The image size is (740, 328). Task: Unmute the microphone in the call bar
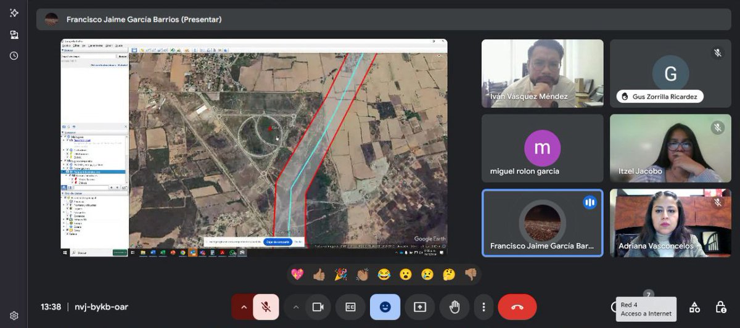pos(266,307)
